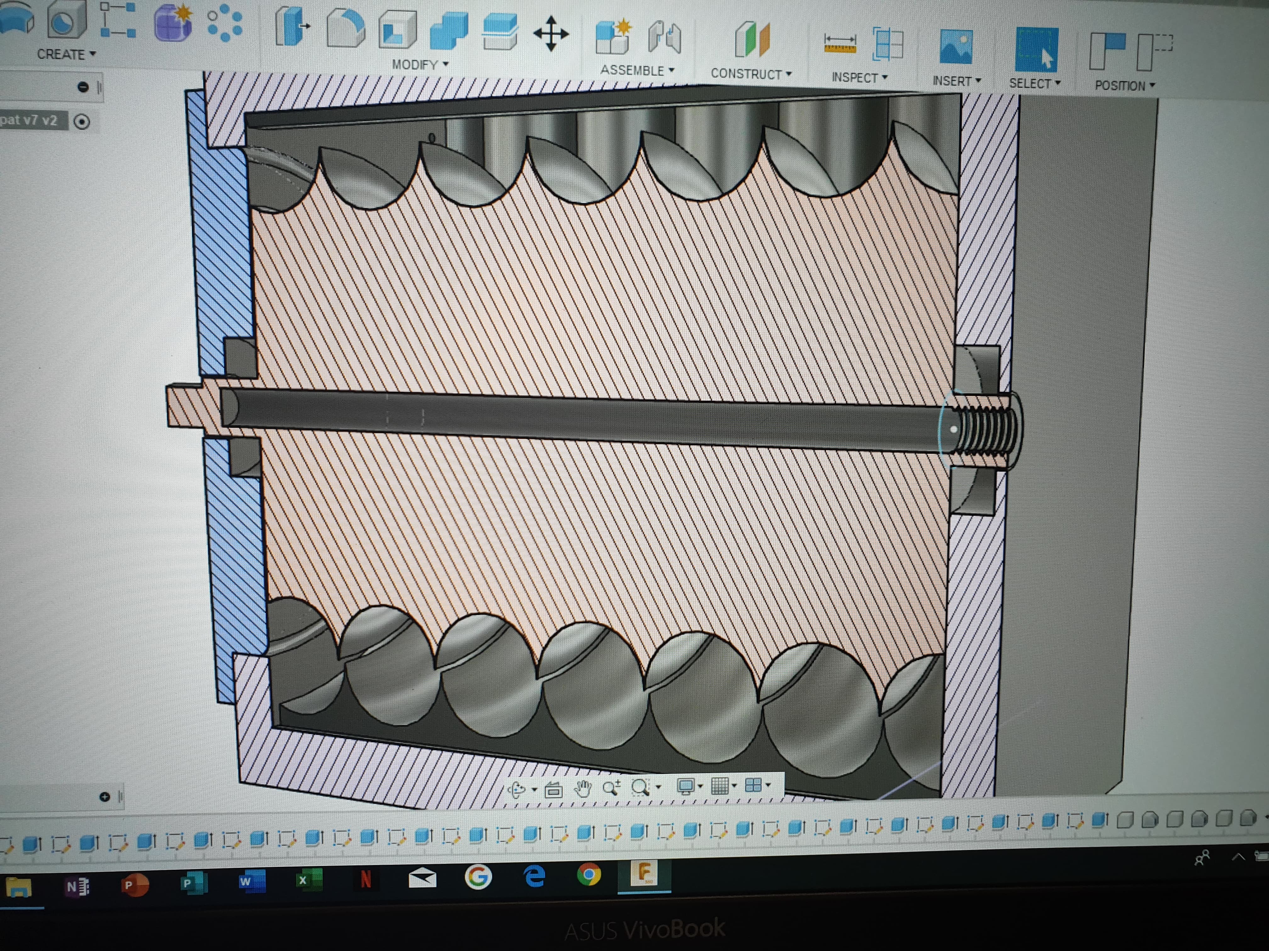Viewport: 1269px width, 951px height.
Task: Open Netflix from the taskbar
Action: (x=365, y=879)
